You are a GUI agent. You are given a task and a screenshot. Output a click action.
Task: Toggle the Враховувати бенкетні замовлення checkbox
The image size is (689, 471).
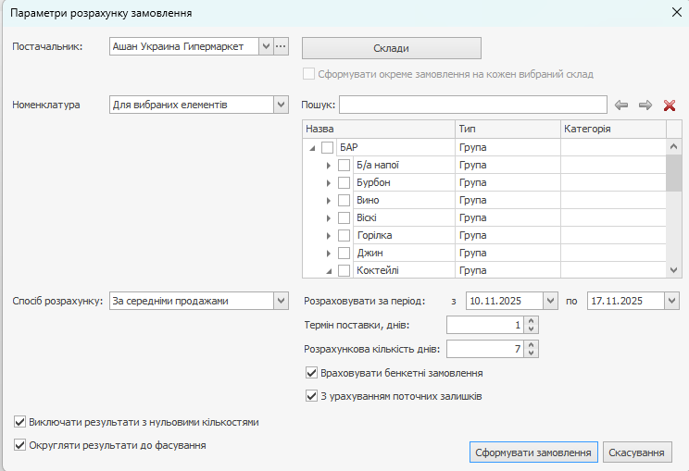pos(311,373)
